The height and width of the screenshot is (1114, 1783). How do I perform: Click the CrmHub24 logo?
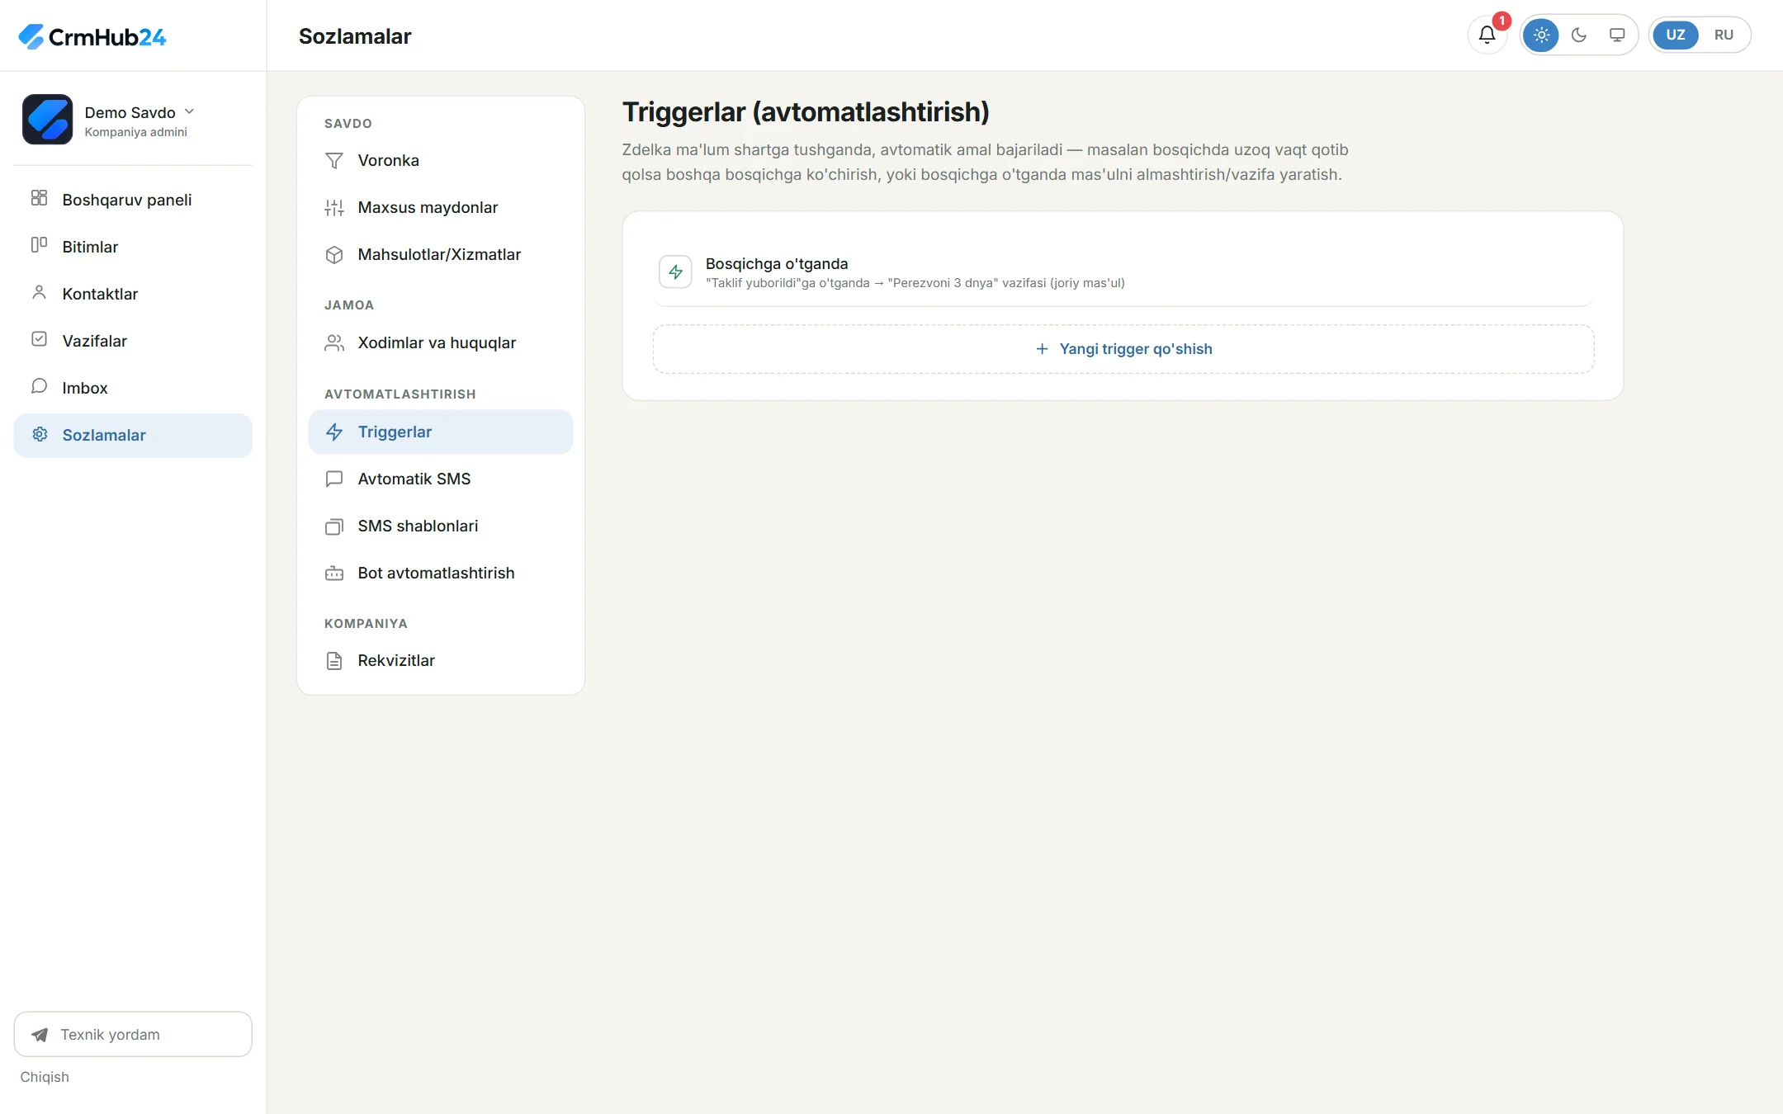[92, 36]
